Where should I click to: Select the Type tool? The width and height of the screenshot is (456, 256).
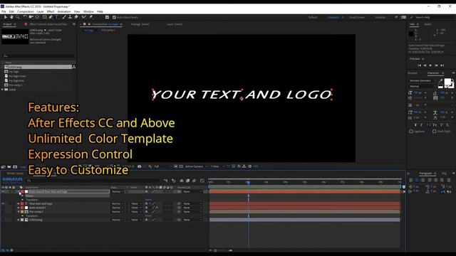[x=56, y=17]
